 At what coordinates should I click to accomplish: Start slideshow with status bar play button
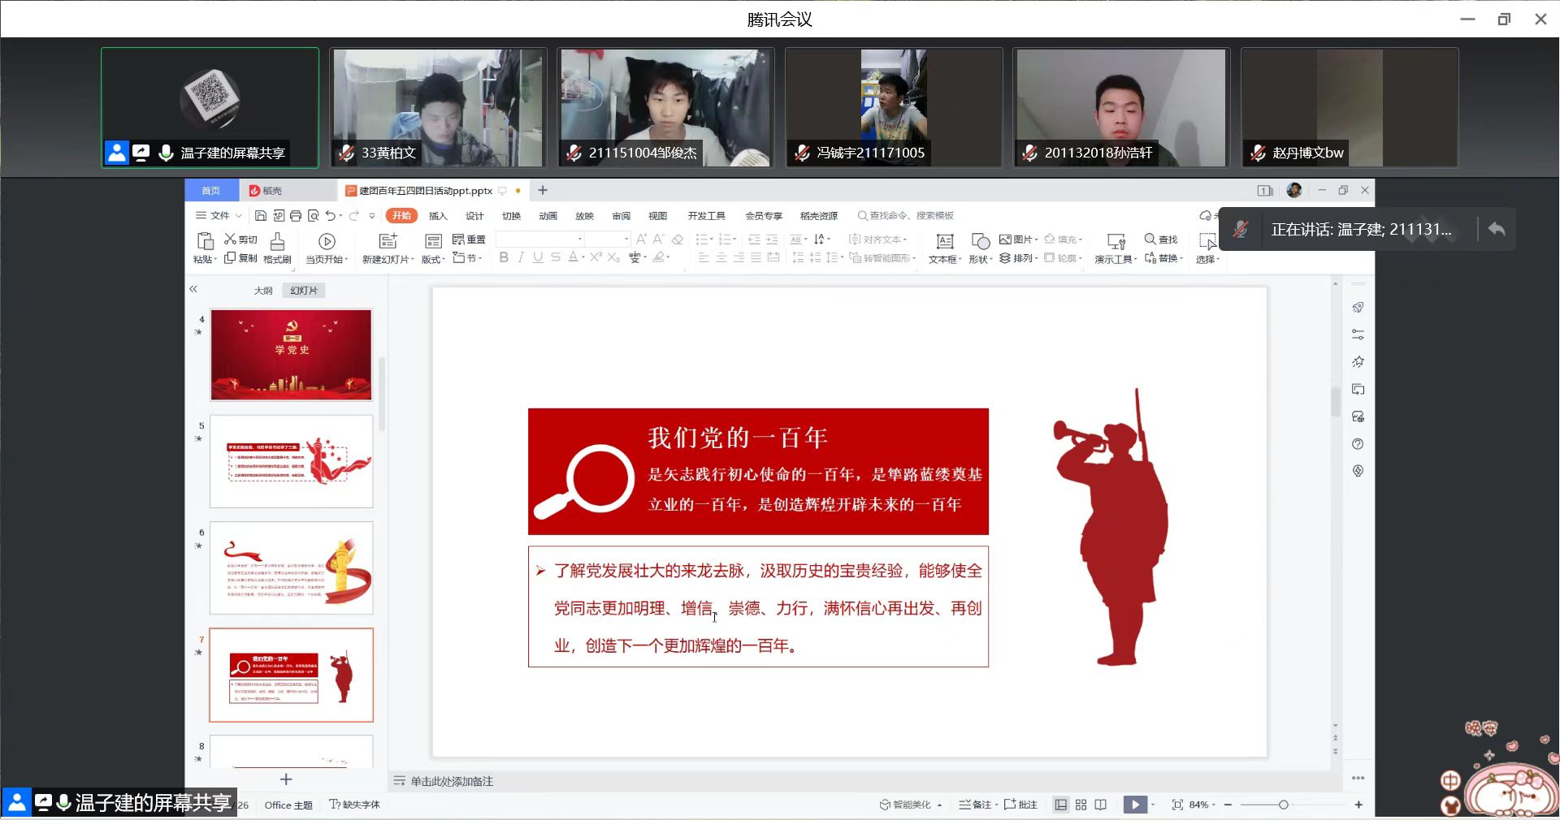pyautogui.click(x=1135, y=805)
